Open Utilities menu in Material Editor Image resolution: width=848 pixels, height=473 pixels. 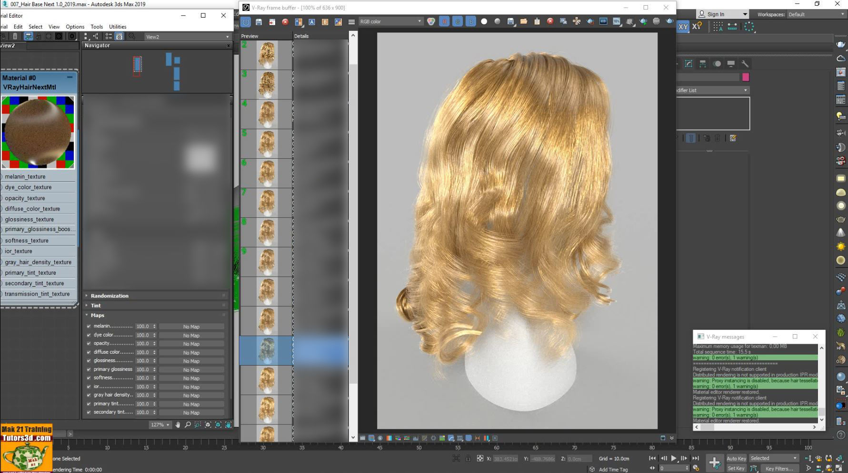click(x=118, y=27)
